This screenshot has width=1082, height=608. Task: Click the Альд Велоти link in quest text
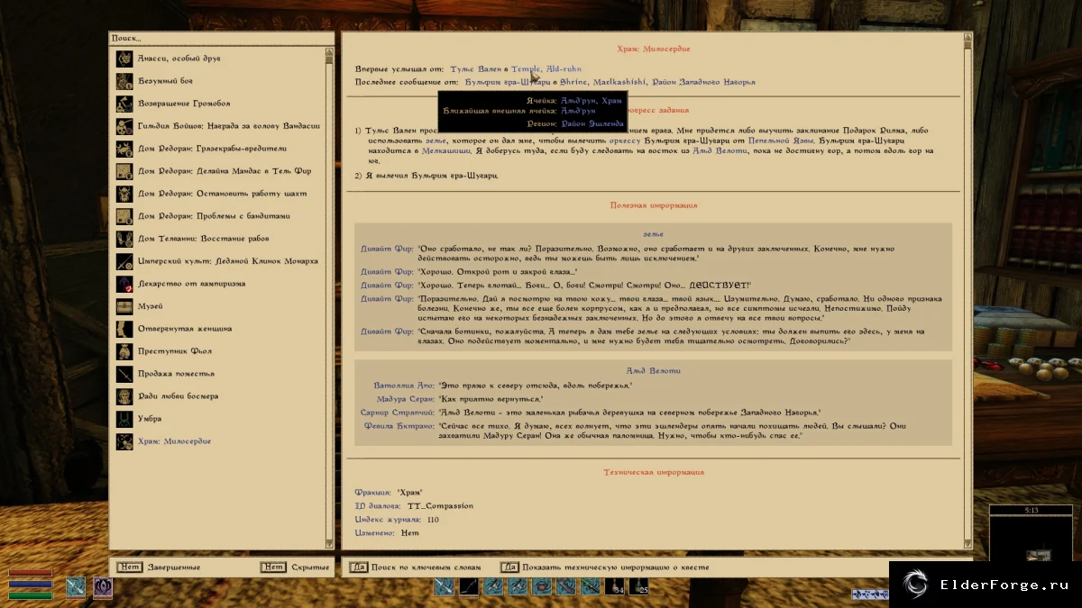coord(720,150)
